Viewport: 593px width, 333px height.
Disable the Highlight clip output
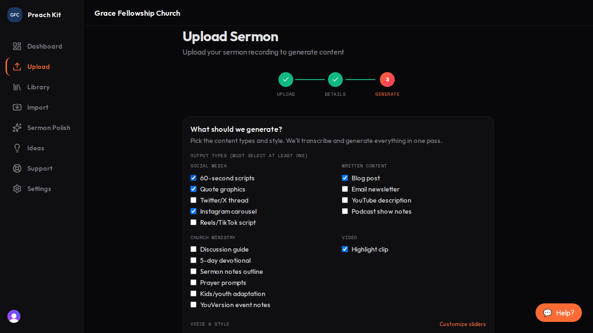345,249
